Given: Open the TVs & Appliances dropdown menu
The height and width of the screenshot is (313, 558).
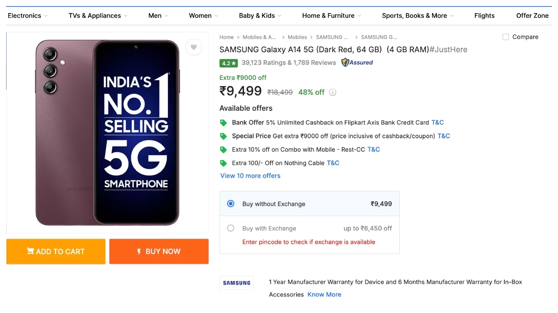Looking at the screenshot, I should 98,16.
